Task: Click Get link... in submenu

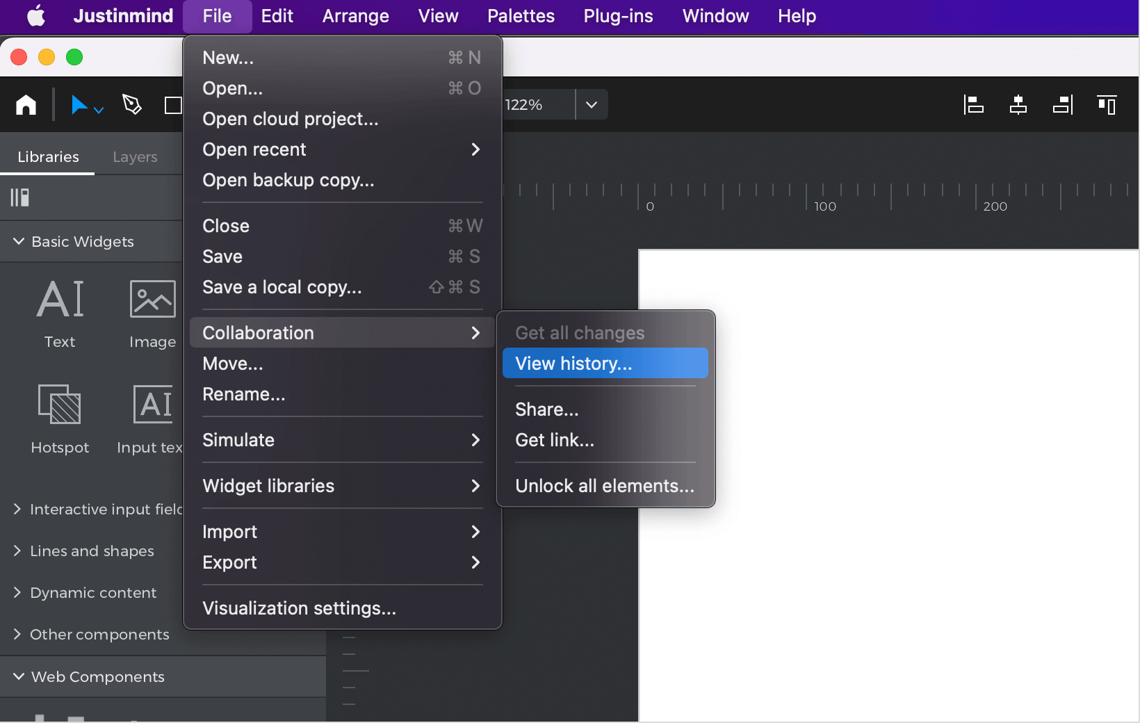Action: click(x=605, y=440)
